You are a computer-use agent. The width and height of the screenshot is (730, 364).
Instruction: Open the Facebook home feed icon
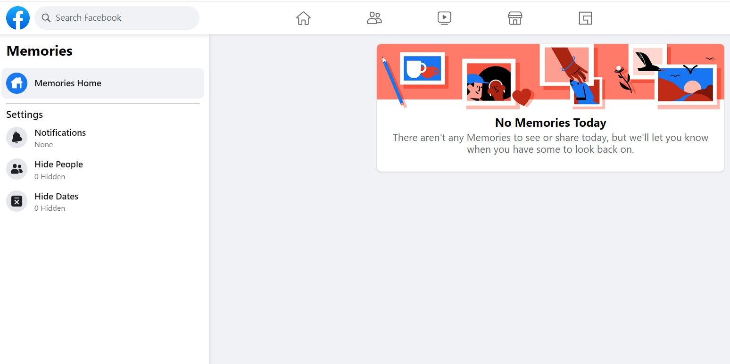pos(303,18)
